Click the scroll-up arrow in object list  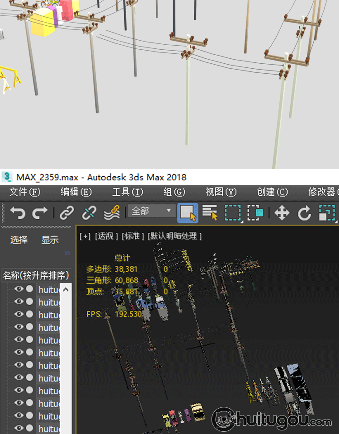pos(66,289)
